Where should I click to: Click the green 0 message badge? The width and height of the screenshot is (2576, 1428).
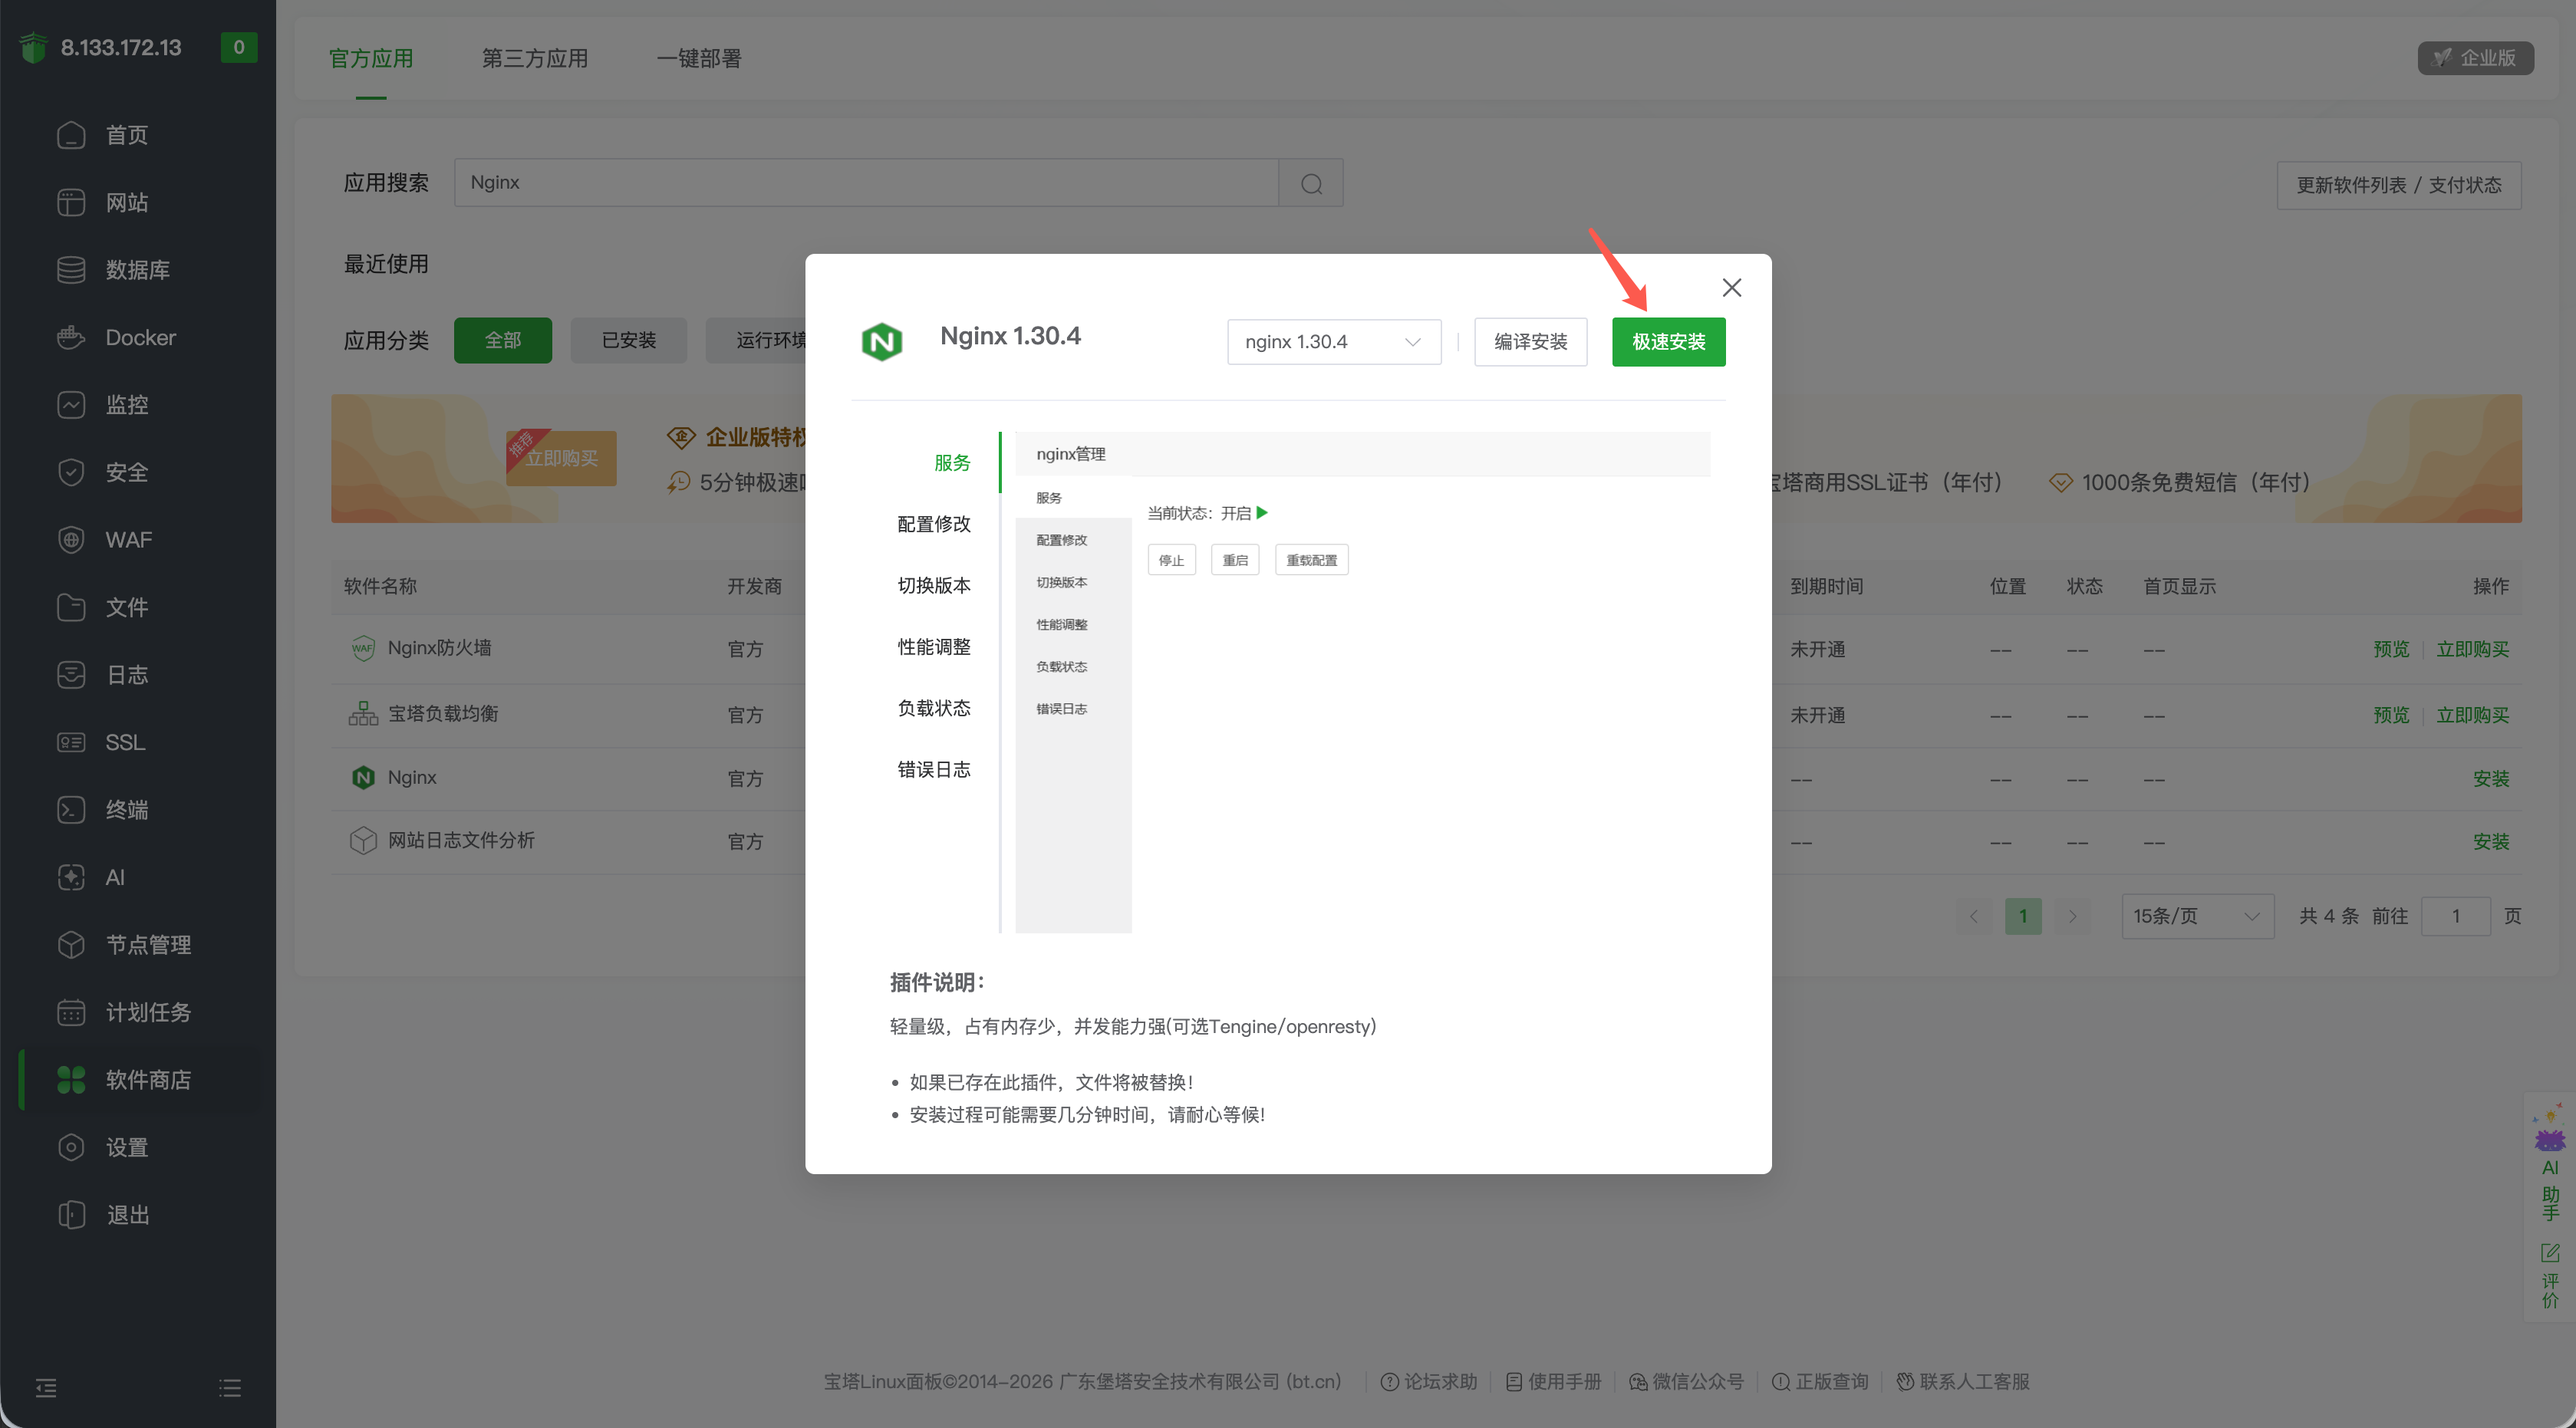[x=239, y=47]
